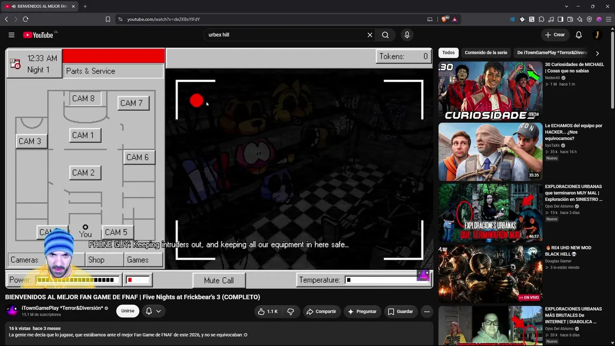This screenshot has height=346, width=615.
Task: Click the NeiterAll channel name
Action: (553, 78)
